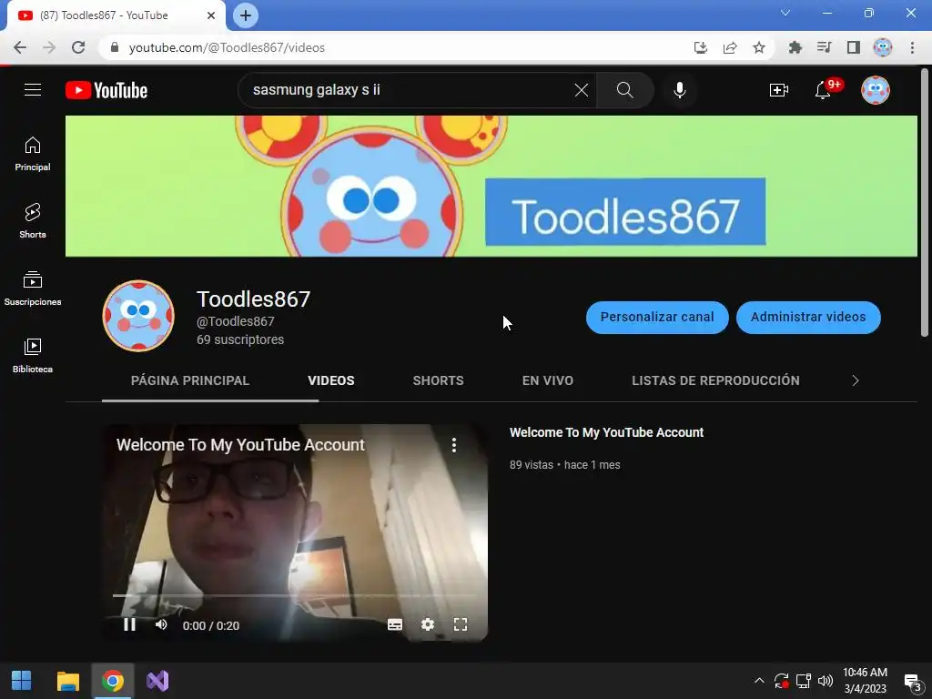Clear the search box text
The height and width of the screenshot is (699, 932).
[582, 90]
